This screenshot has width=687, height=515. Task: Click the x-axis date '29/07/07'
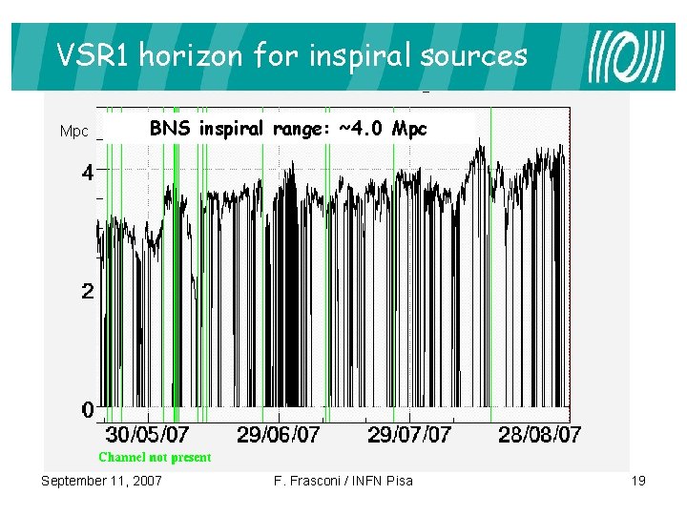click(409, 435)
